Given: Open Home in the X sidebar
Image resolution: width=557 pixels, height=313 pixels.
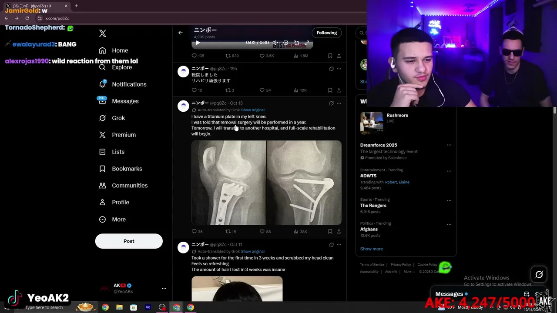Looking at the screenshot, I should pos(114,50).
